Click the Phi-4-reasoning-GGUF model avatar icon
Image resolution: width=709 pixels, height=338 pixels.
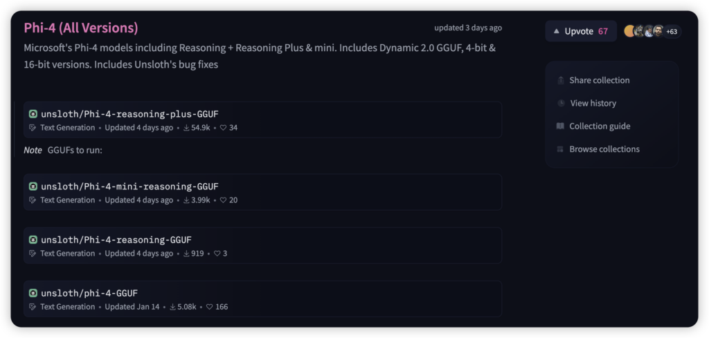coord(33,240)
